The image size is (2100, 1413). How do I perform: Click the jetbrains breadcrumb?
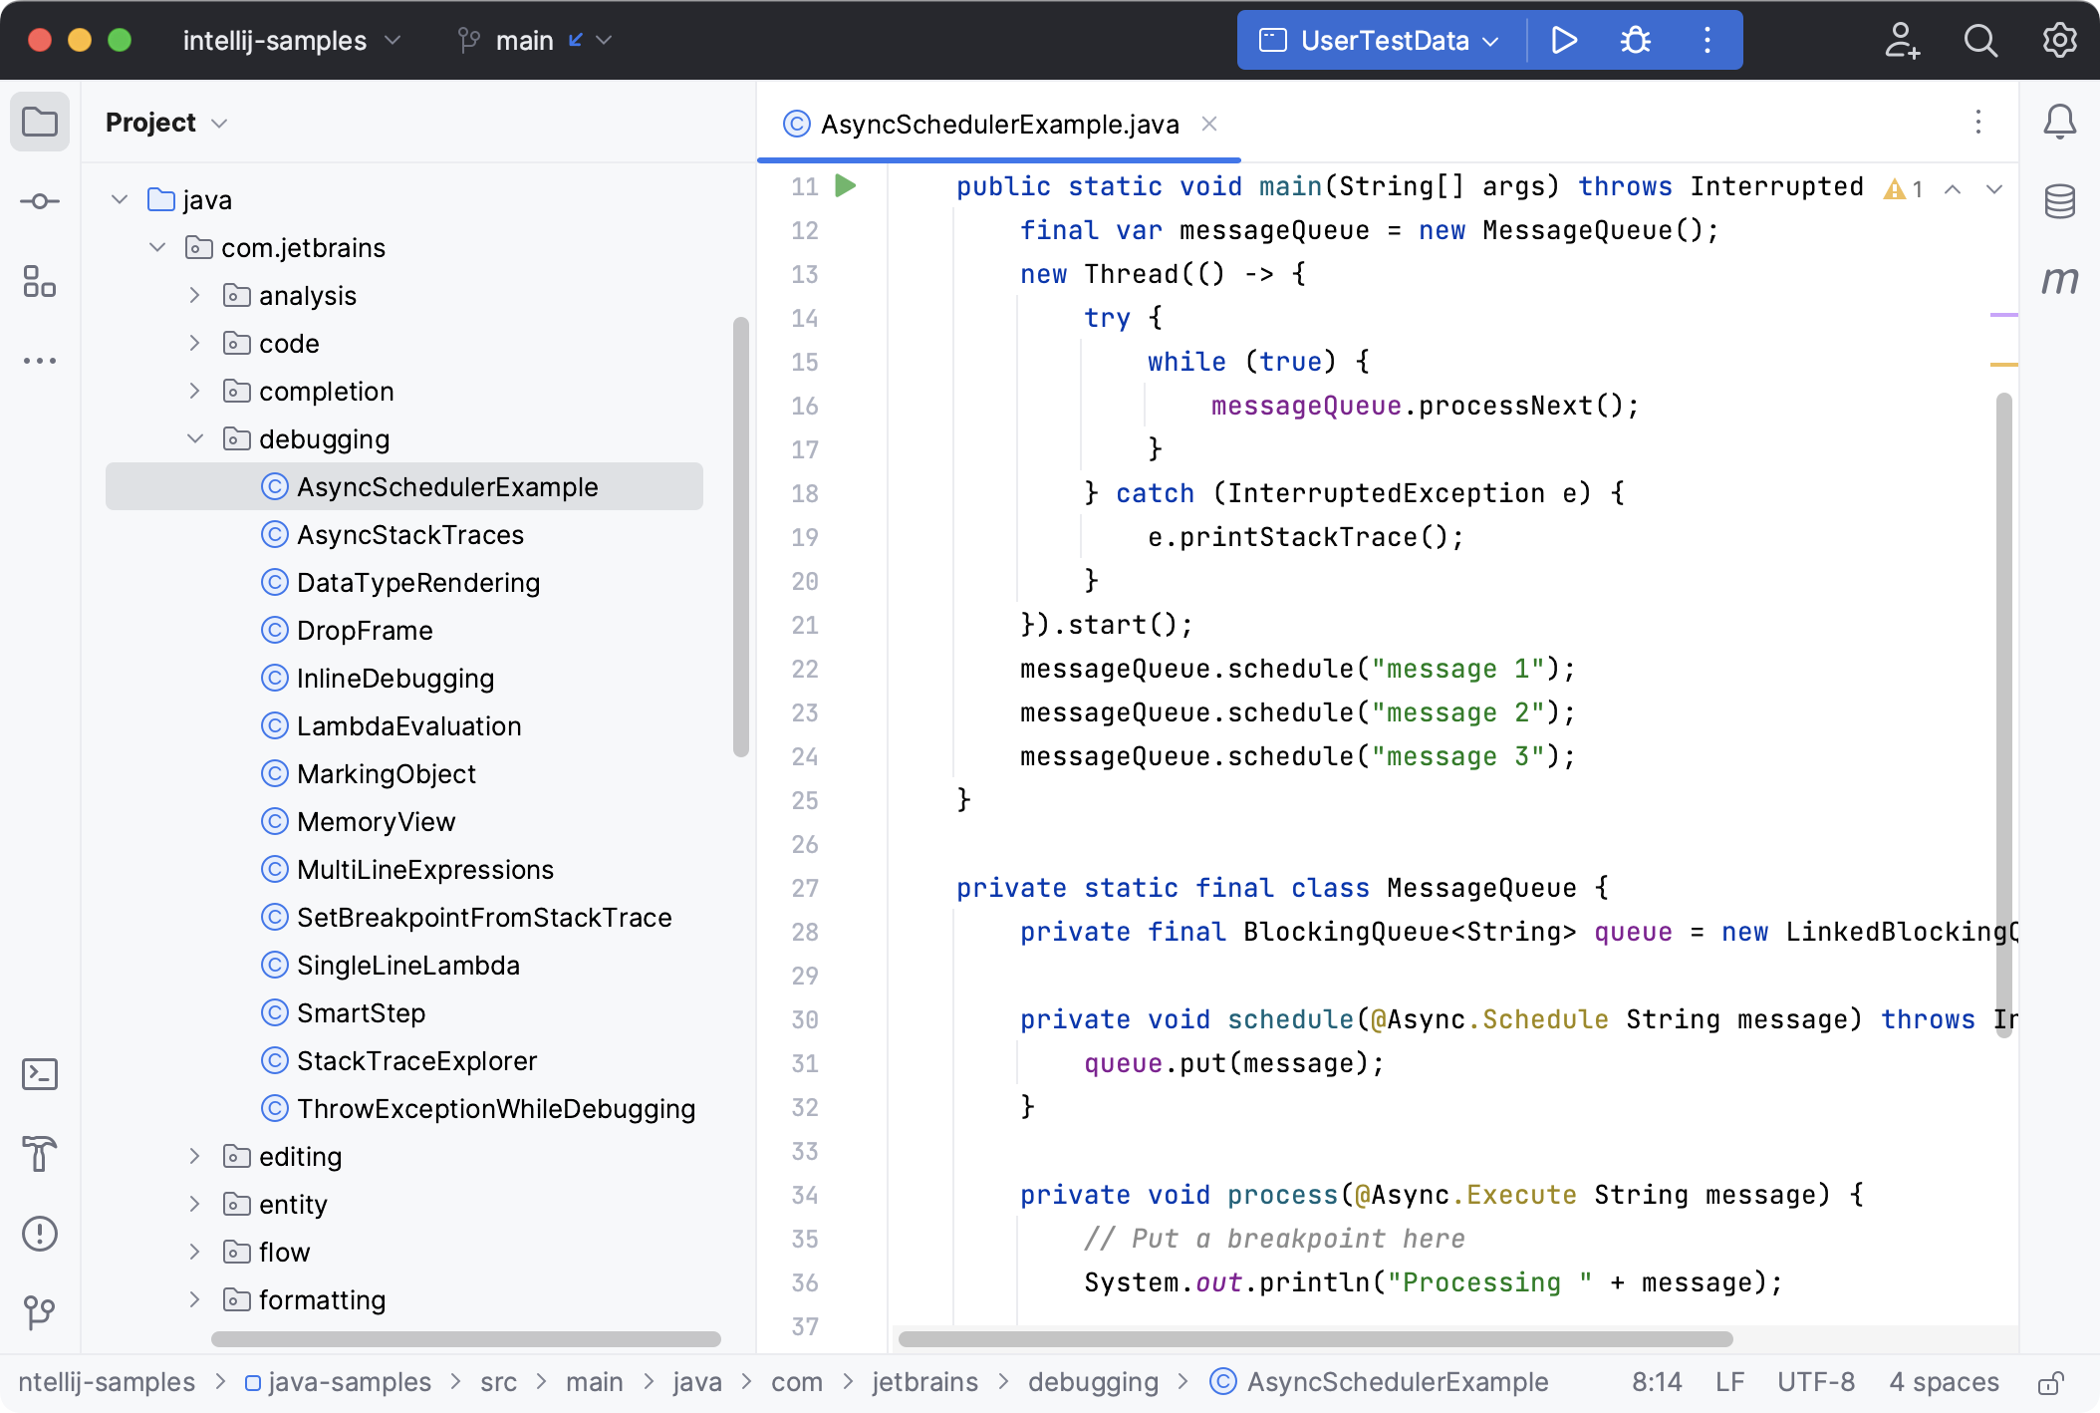[x=924, y=1382]
